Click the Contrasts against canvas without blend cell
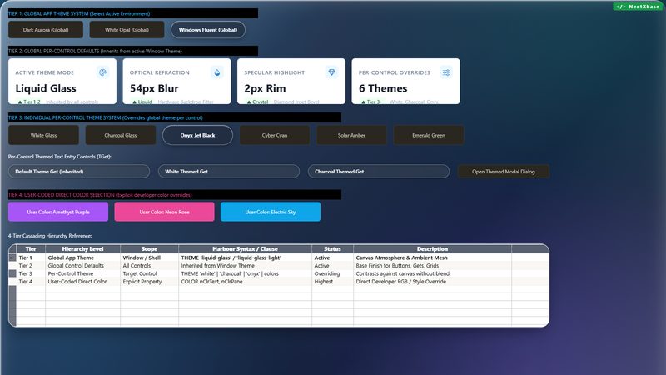This screenshot has height=375, width=666. pos(432,273)
